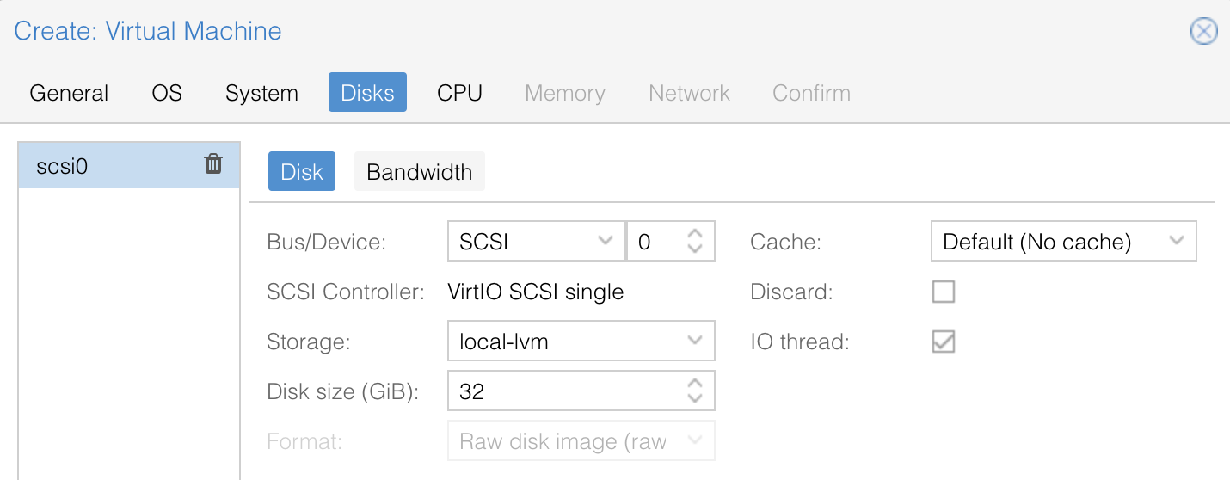Select the Bandwidth sub-tab

(x=419, y=172)
